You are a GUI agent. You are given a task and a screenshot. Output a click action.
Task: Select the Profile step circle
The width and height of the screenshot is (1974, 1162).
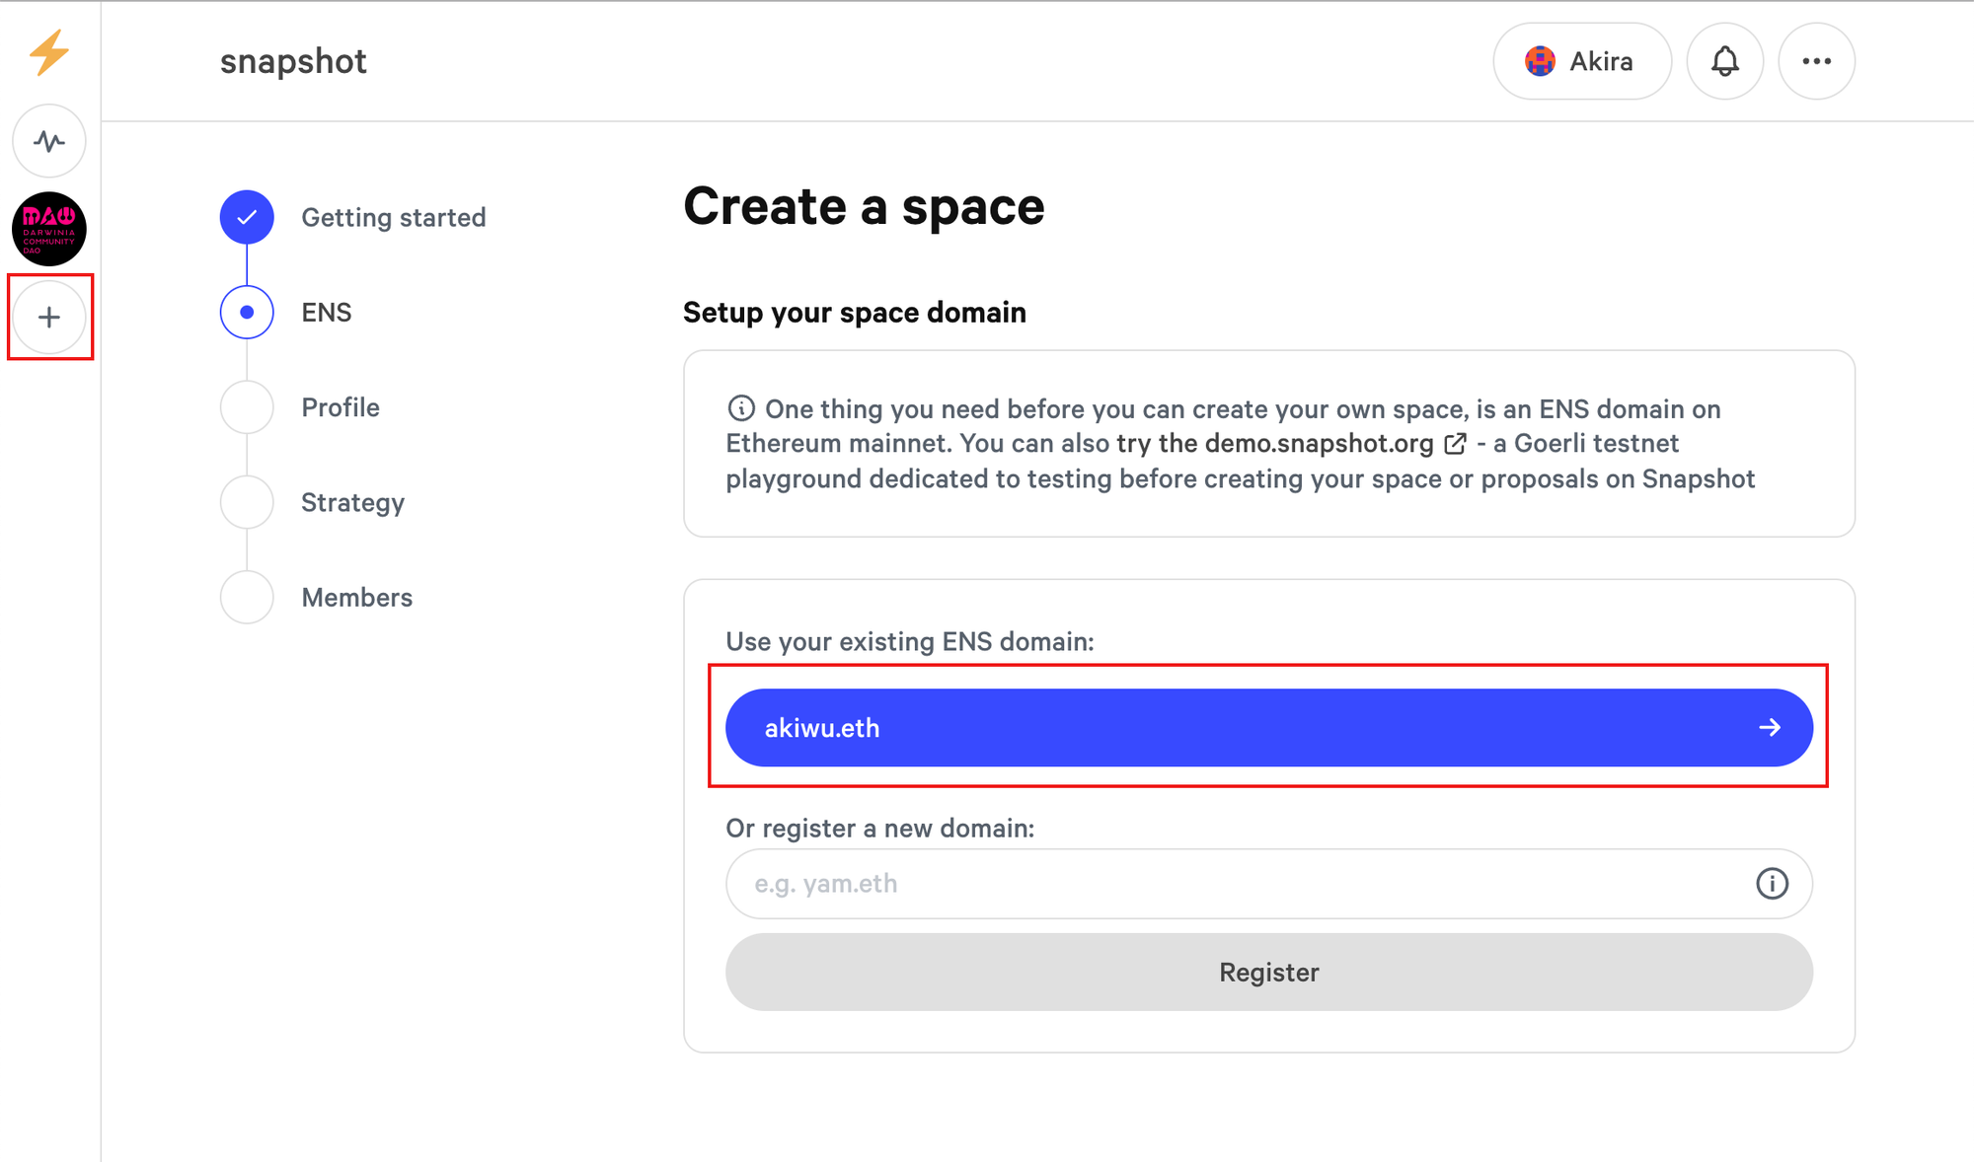(247, 407)
